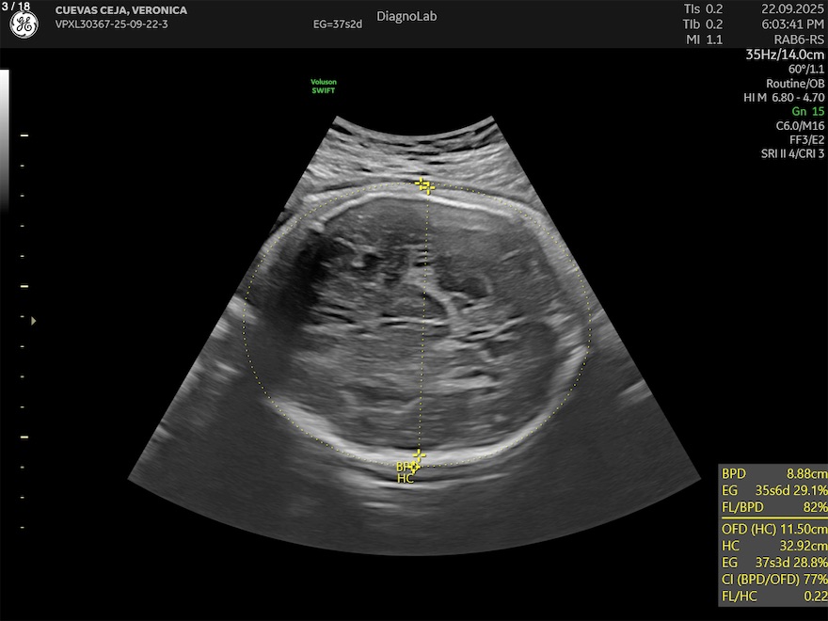The width and height of the screenshot is (828, 621).
Task: Select the top BPD caliper cross marker
Action: pyautogui.click(x=424, y=185)
